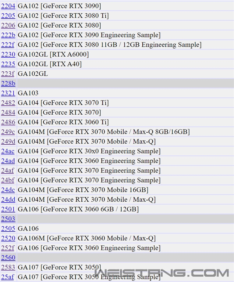
Task: Open the 2520 GA106M link
Action: [x=8, y=238]
